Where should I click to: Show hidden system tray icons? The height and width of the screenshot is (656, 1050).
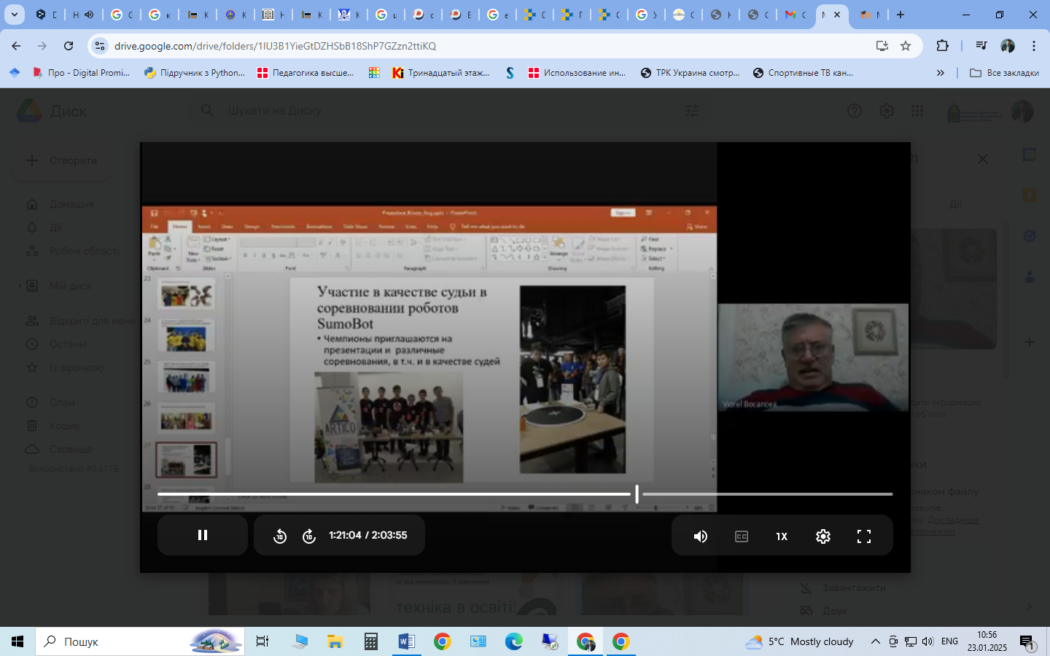tap(875, 641)
